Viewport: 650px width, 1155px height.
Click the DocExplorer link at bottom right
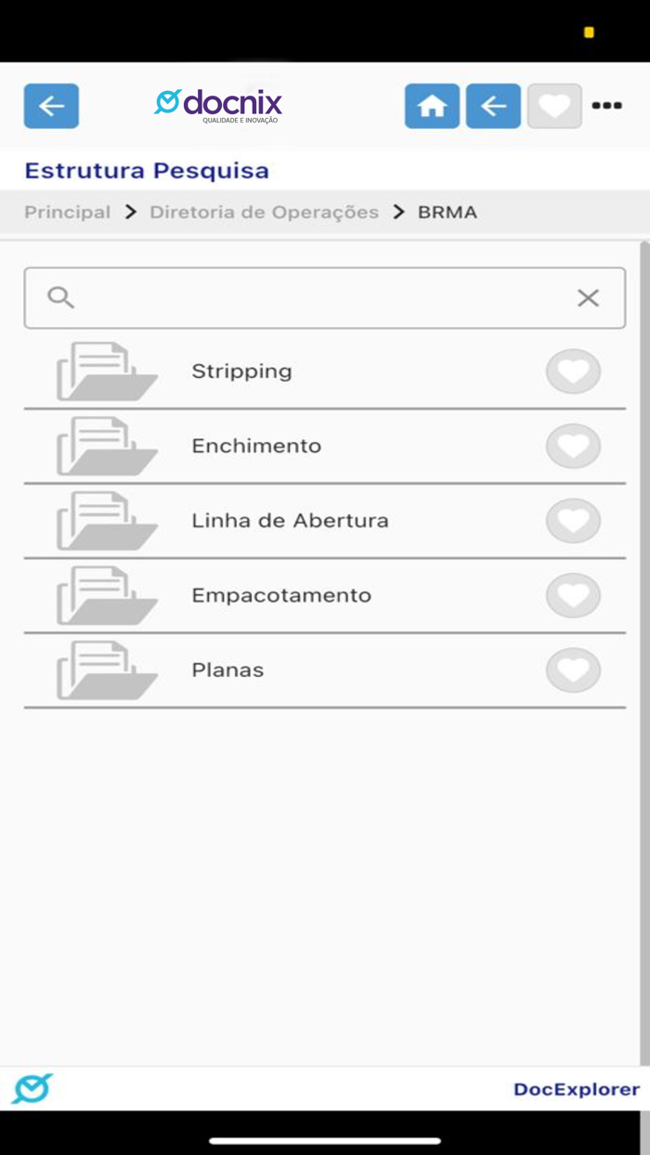(576, 1089)
